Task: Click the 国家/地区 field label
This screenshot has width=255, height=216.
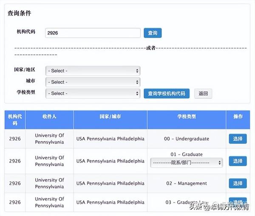Action: pyautogui.click(x=25, y=70)
